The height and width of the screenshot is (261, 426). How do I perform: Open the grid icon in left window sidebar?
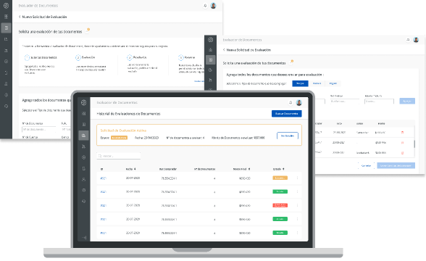tap(6, 17)
